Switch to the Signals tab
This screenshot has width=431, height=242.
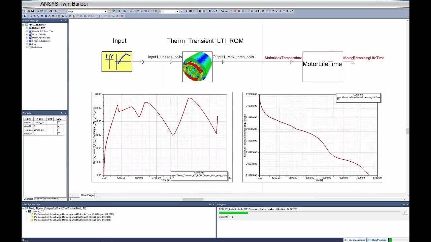coord(39,199)
